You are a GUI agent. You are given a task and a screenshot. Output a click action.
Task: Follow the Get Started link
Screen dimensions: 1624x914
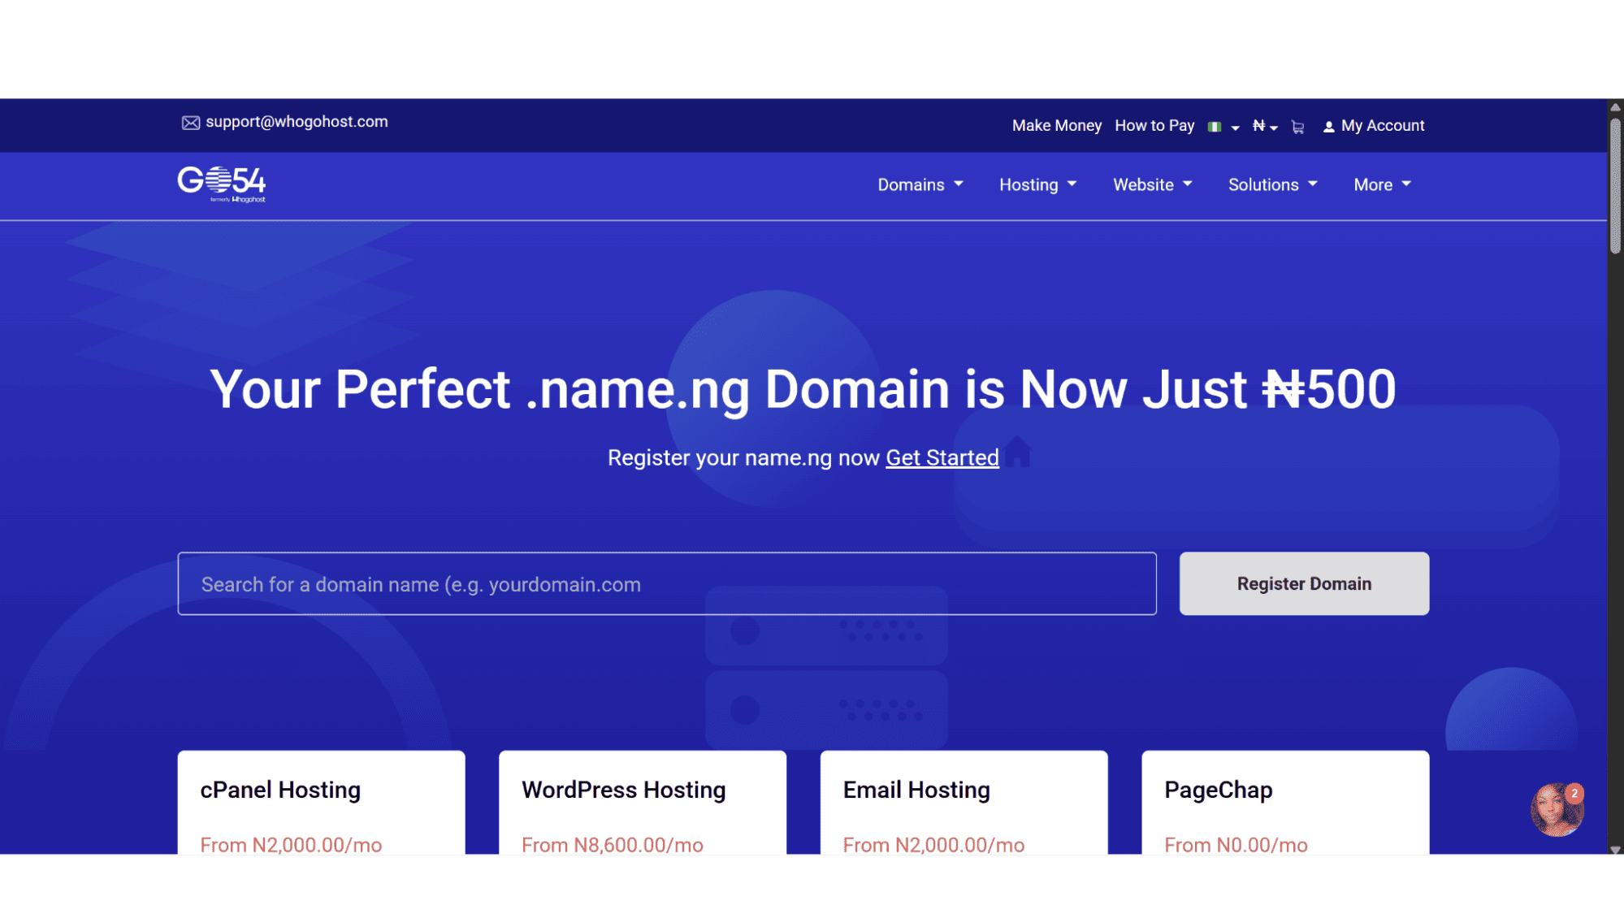click(942, 457)
